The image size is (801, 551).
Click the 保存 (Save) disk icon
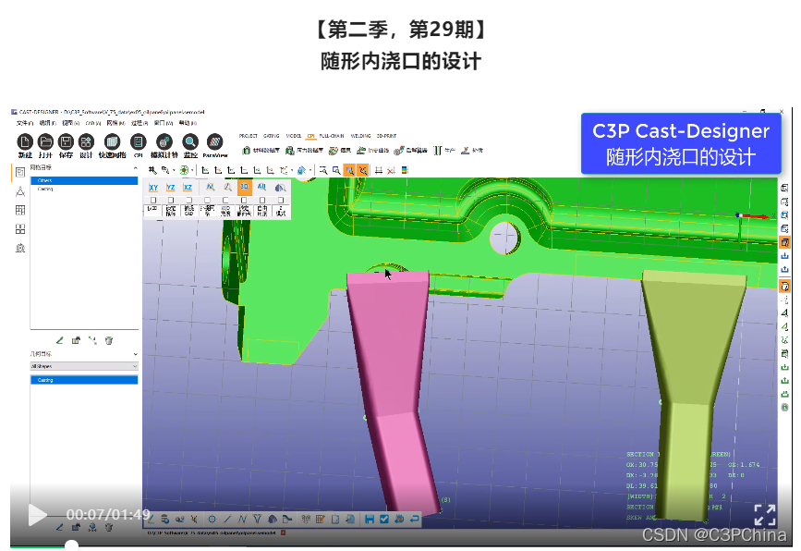click(x=66, y=142)
